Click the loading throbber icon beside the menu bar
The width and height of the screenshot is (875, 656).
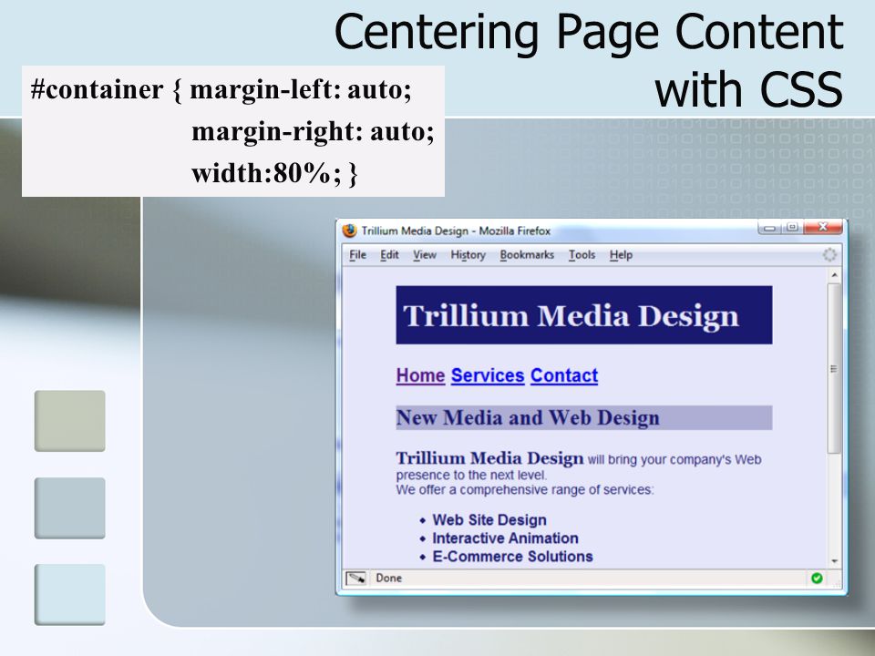click(829, 254)
